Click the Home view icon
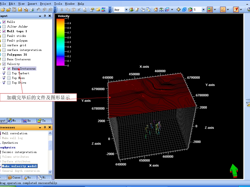The width and height of the screenshot is (250, 187). 156,10
